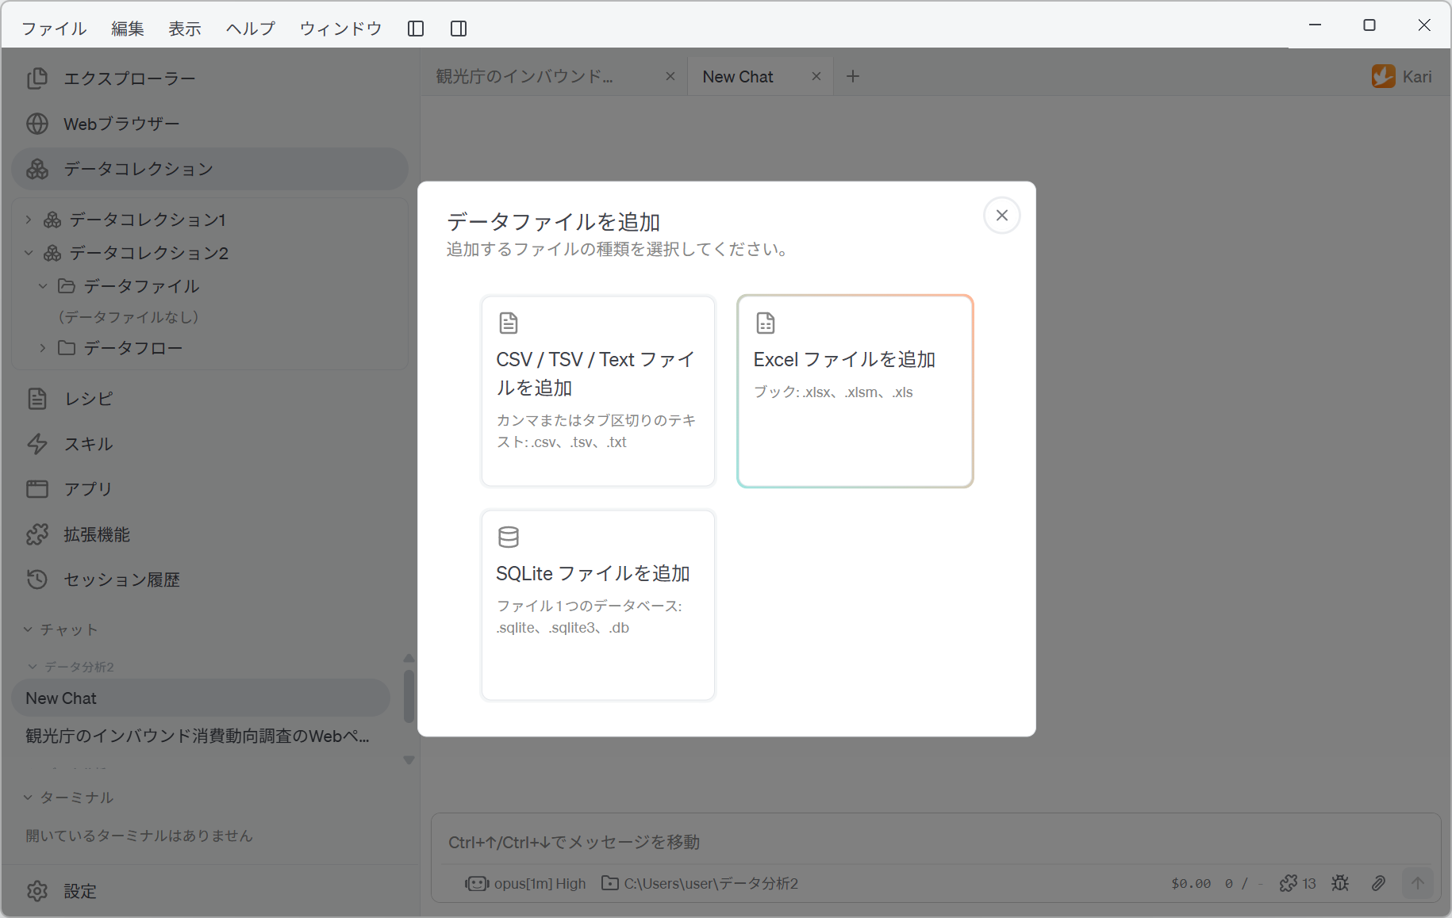This screenshot has height=918, width=1452.
Task: Click the chat message input field
Action: pyautogui.click(x=935, y=842)
